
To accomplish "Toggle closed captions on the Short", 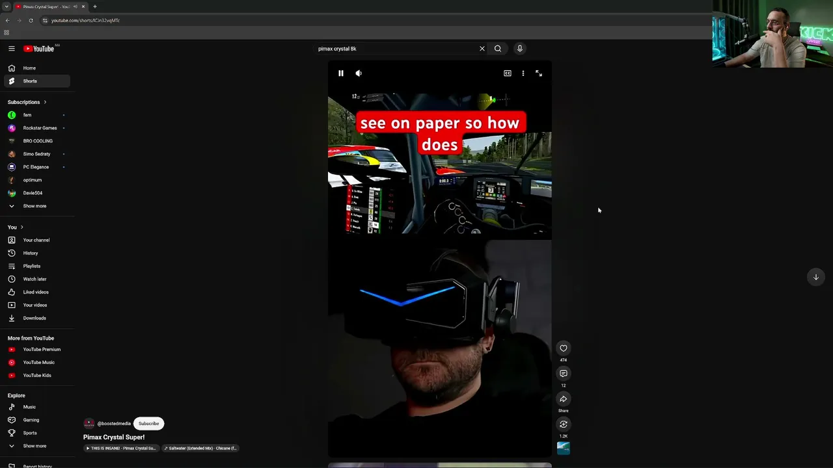I will [x=508, y=73].
